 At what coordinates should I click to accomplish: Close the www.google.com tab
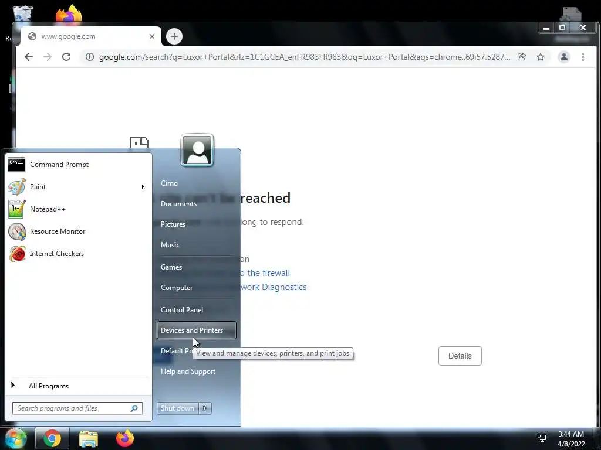[152, 36]
